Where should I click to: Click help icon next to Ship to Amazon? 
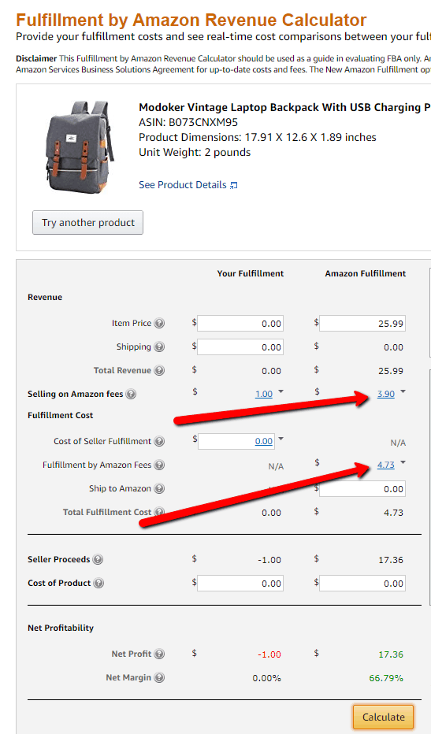coord(160,489)
